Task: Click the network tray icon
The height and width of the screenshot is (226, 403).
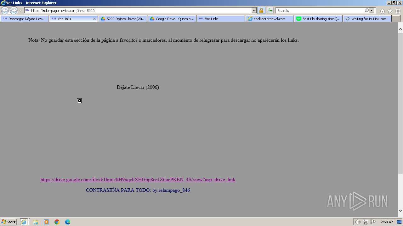Action: coord(366,222)
